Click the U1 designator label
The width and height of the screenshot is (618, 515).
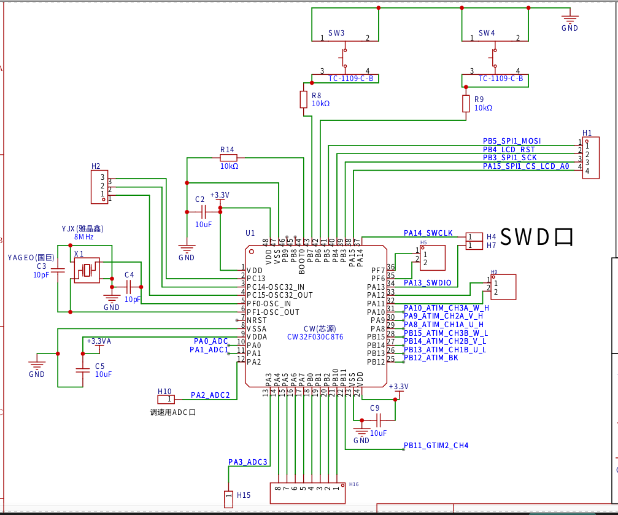[250, 233]
